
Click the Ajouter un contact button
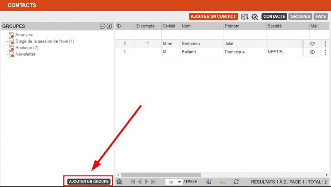(x=213, y=17)
